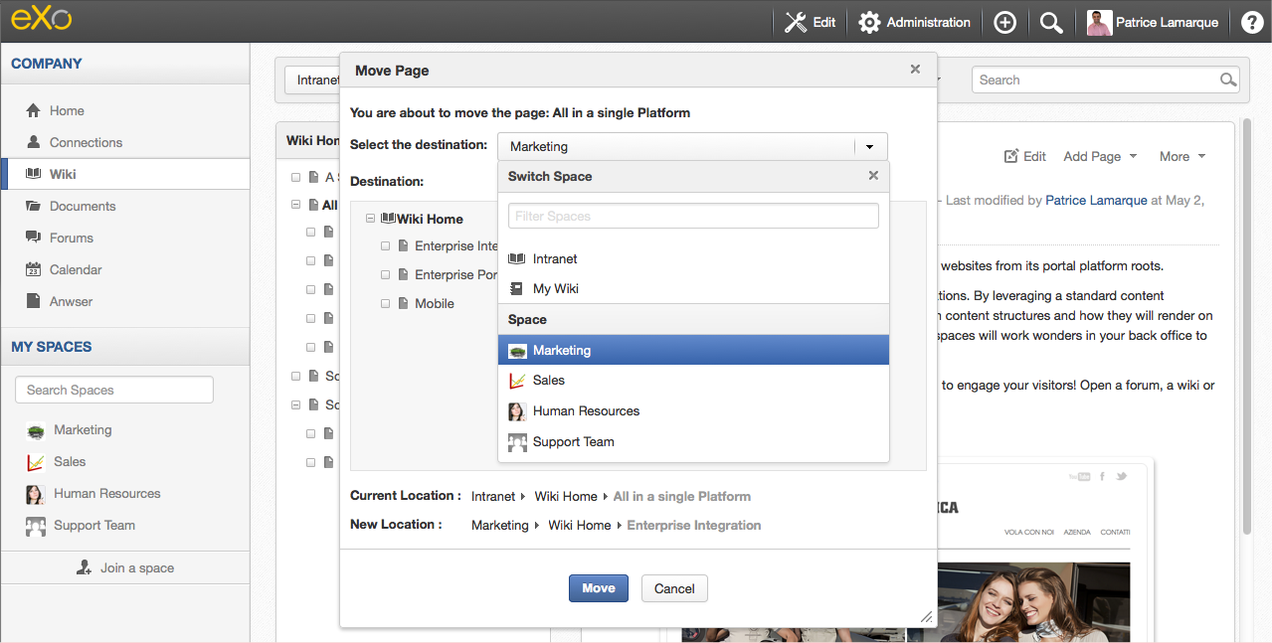
Task: Click Join a space
Action: (x=125, y=567)
